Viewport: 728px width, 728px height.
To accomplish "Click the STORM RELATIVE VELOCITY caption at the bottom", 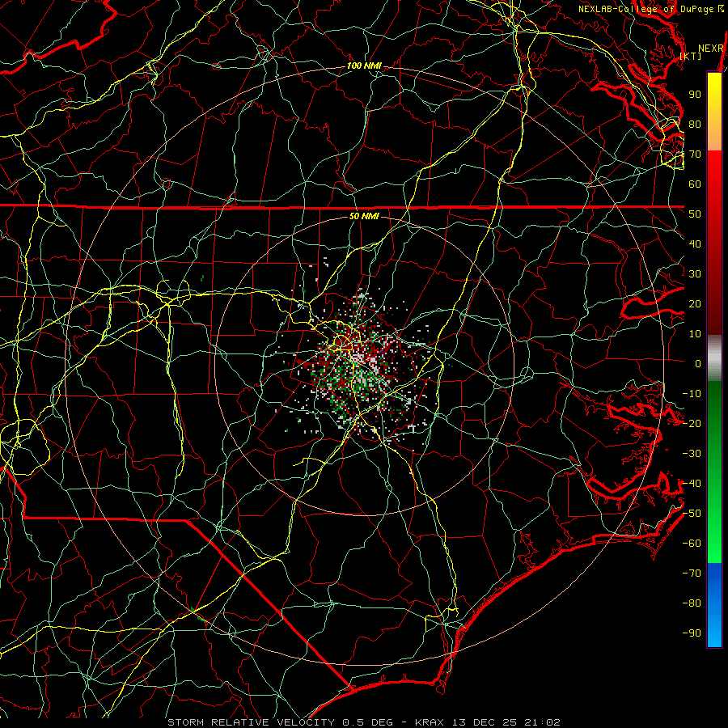I will [363, 722].
